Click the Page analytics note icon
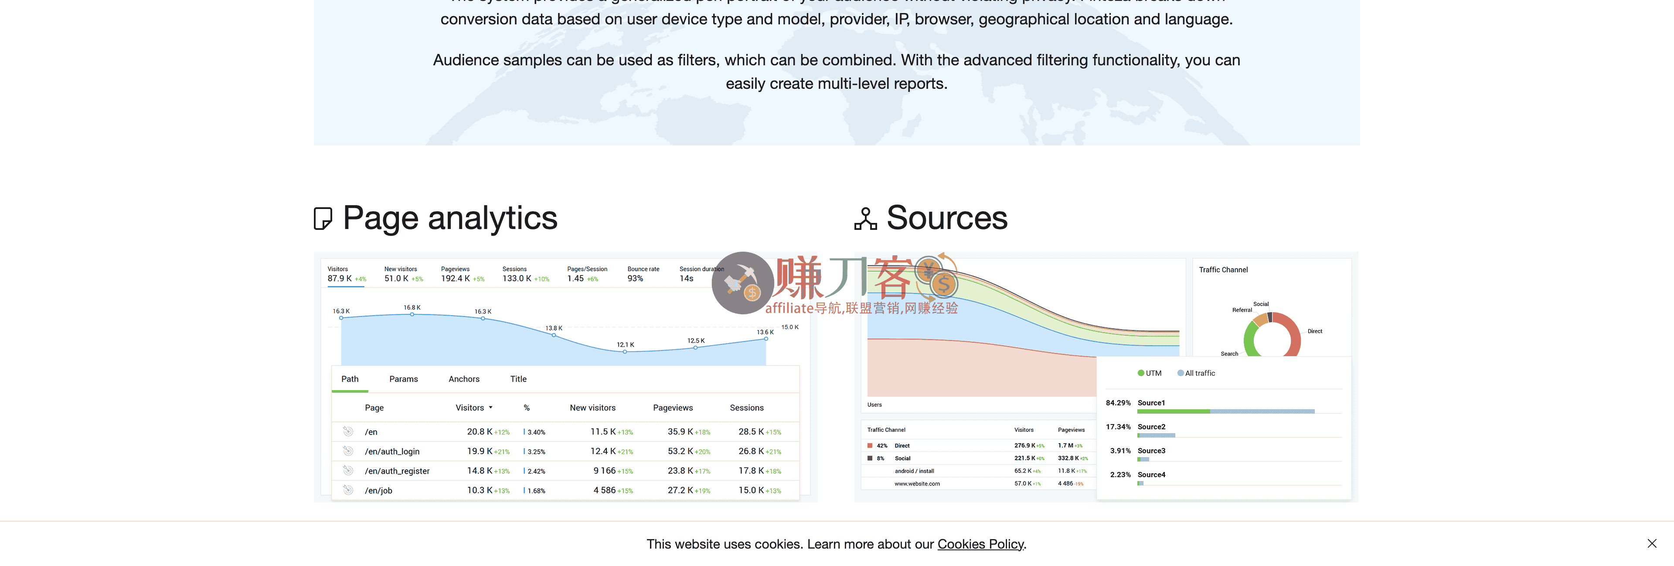This screenshot has width=1674, height=566. coord(323,219)
